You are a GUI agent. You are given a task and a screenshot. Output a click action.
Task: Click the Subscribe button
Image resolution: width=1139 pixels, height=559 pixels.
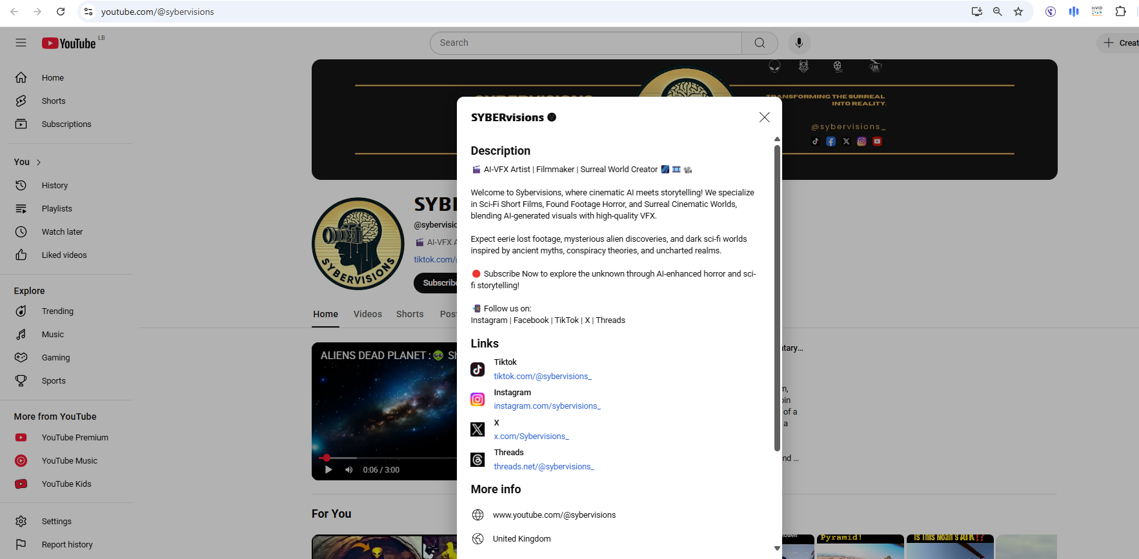(x=436, y=282)
